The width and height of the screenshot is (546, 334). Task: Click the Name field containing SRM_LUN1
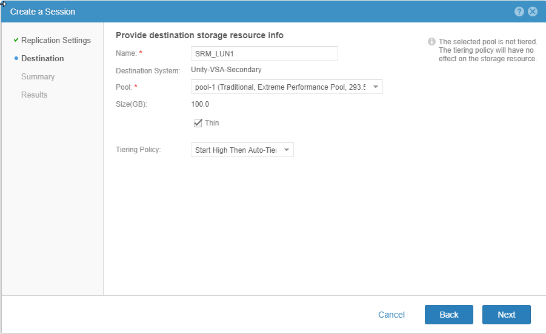pos(264,54)
